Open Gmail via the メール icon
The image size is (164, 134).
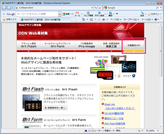point(77,14)
